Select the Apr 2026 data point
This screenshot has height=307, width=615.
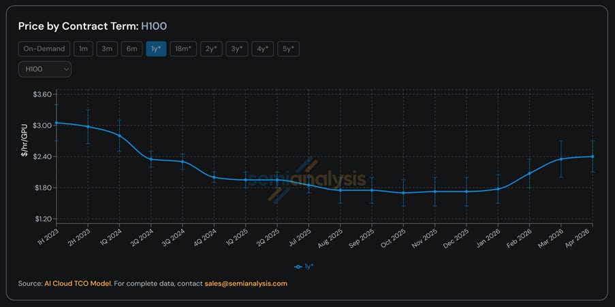(x=593, y=156)
